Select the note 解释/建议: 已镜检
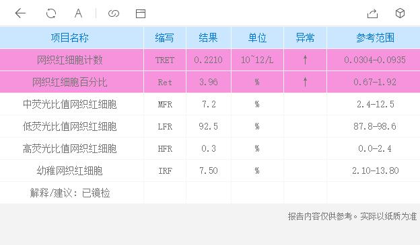 point(70,193)
